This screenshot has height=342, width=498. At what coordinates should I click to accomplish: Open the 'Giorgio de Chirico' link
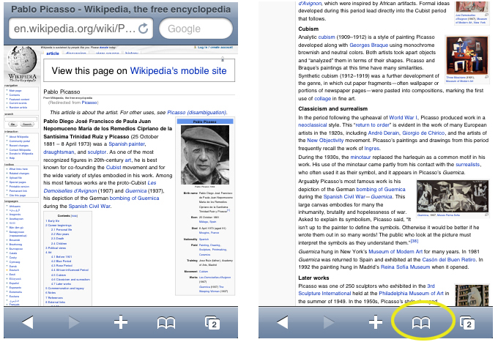coord(424,133)
